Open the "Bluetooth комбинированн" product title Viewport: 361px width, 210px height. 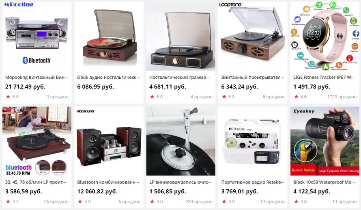[108, 182]
